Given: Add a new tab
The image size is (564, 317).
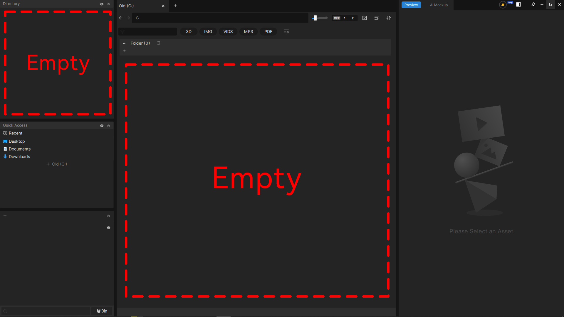Looking at the screenshot, I should click(x=175, y=6).
